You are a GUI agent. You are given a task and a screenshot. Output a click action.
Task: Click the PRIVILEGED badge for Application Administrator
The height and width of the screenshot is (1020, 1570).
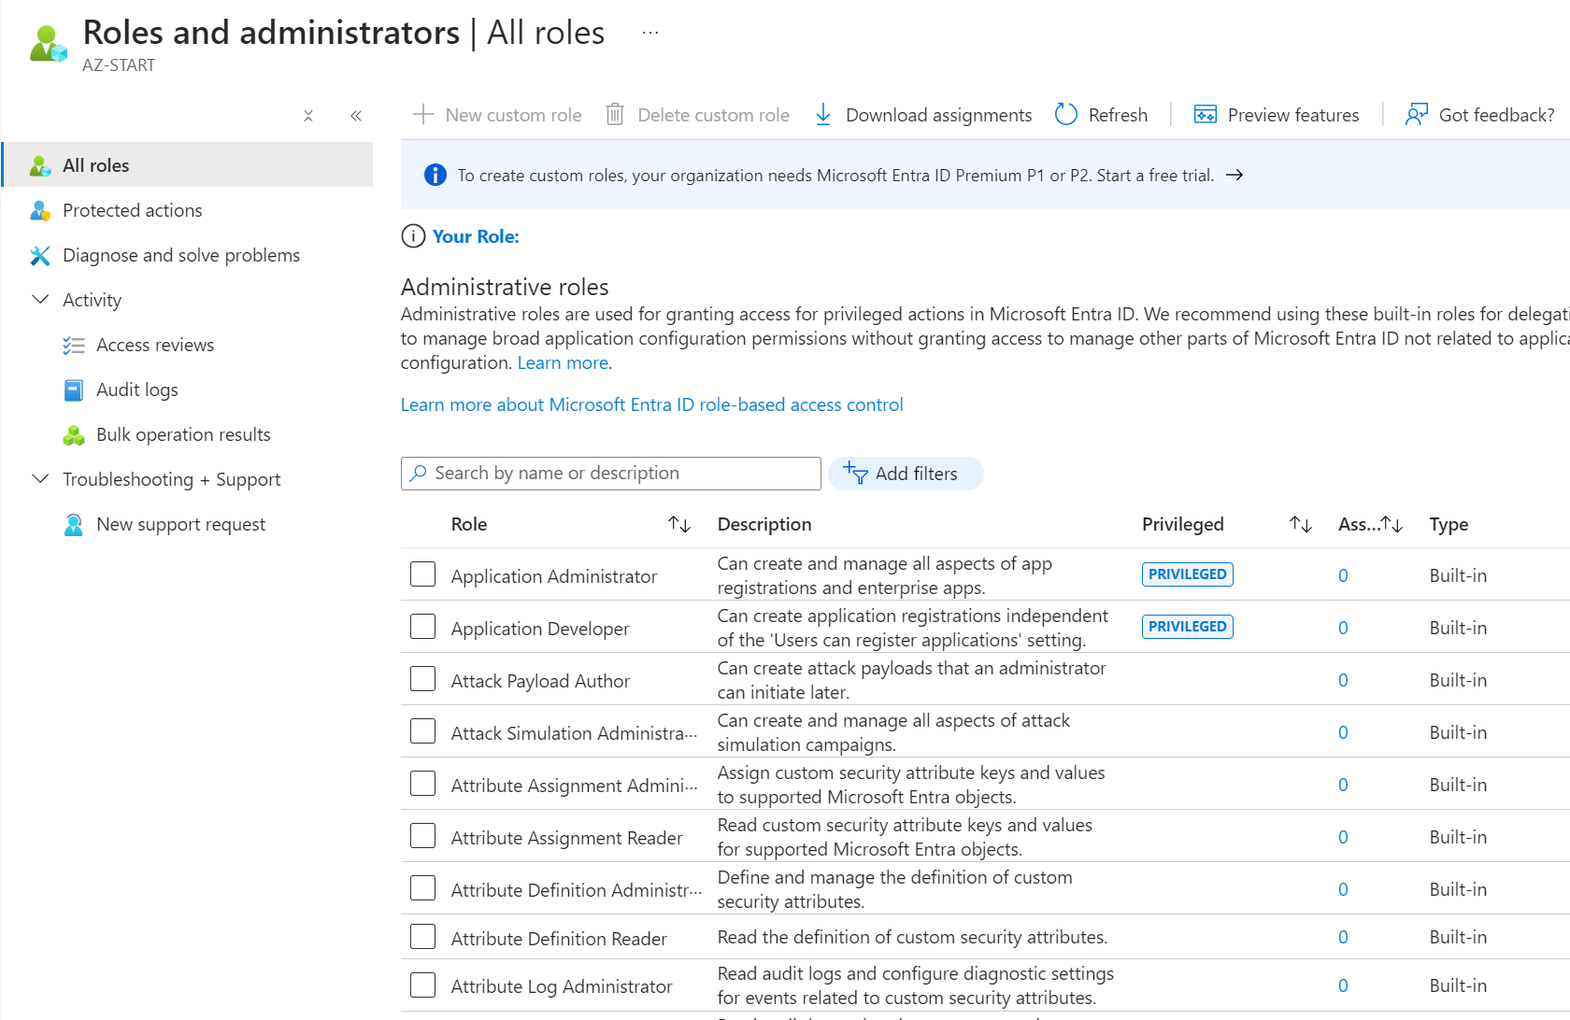click(x=1187, y=574)
